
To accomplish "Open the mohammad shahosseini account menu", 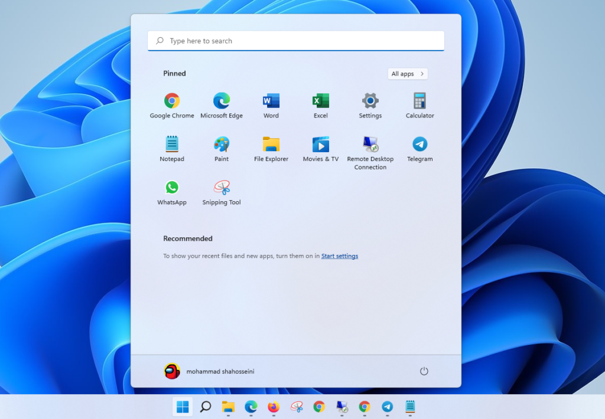I will [x=209, y=371].
